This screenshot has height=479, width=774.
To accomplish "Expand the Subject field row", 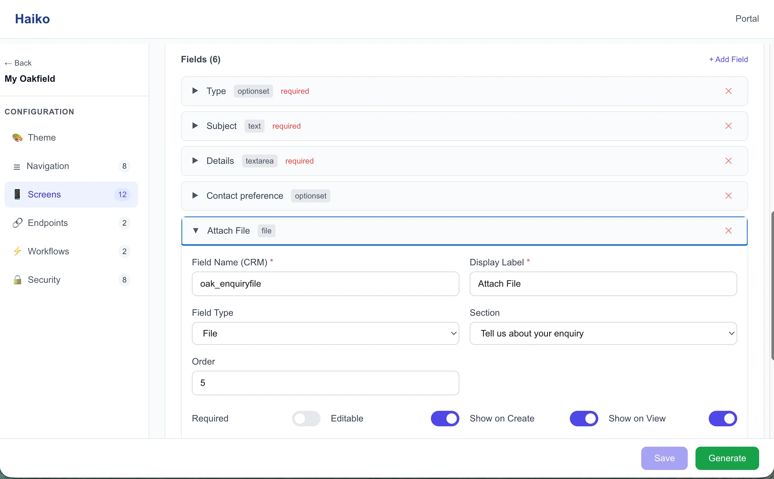I will 195,126.
